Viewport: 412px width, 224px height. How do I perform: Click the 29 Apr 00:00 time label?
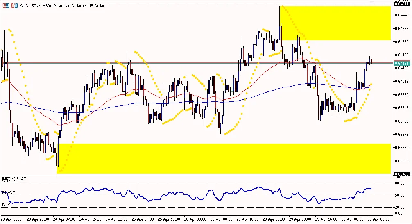click(274, 219)
